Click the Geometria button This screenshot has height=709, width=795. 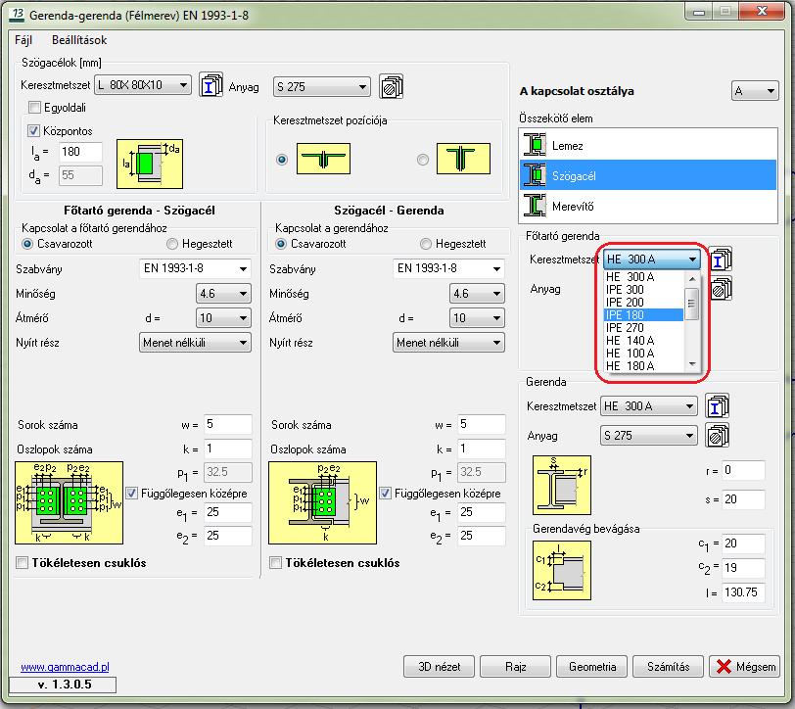(x=591, y=666)
